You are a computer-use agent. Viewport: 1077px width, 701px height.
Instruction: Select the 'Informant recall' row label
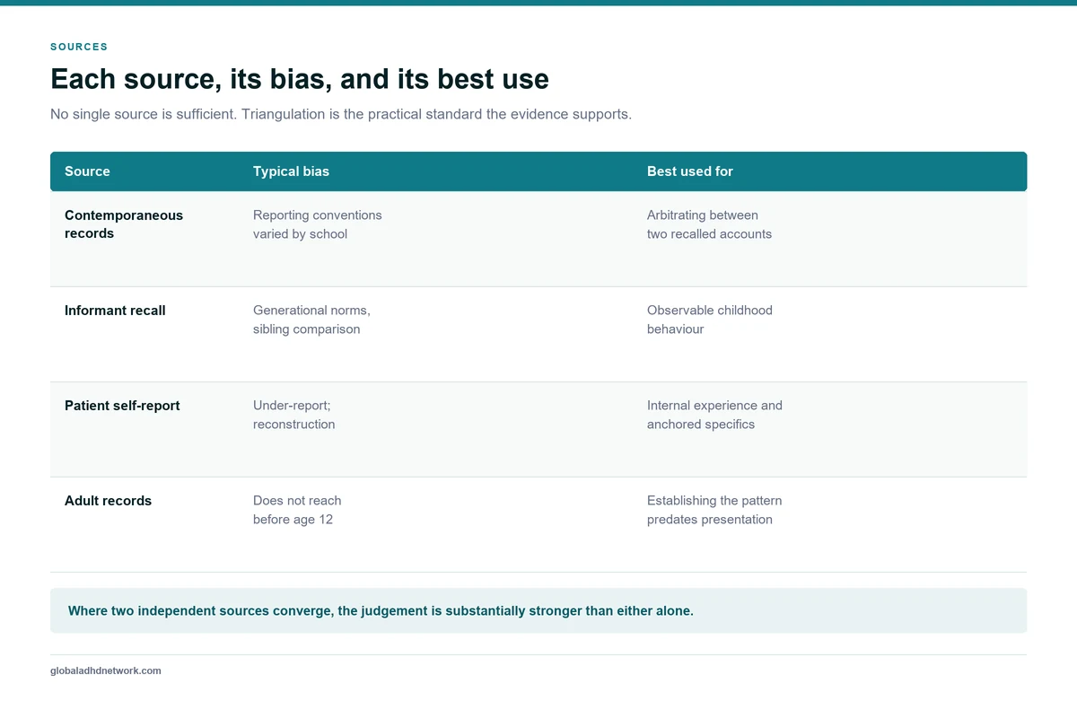pyautogui.click(x=115, y=311)
